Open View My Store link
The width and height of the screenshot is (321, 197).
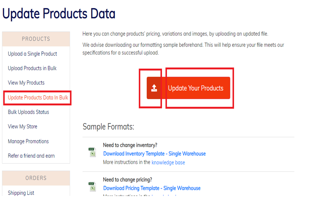(22, 127)
